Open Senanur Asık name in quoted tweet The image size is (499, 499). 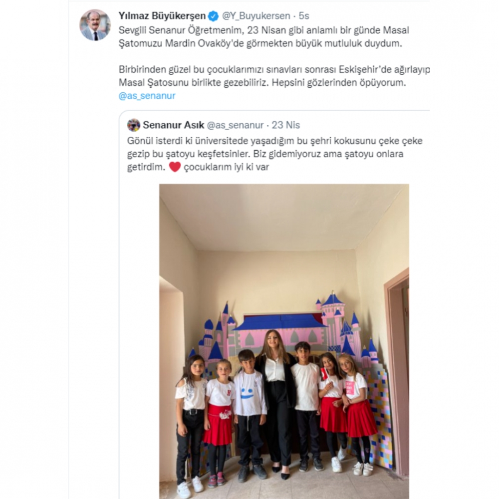pyautogui.click(x=174, y=125)
